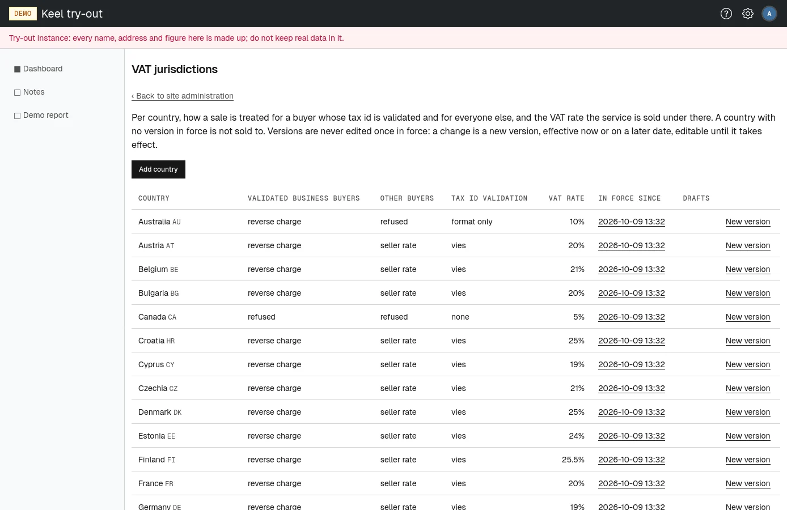Image resolution: width=787 pixels, height=510 pixels.
Task: Click the TAX ID VALIDATION column header
Action: [x=489, y=198]
